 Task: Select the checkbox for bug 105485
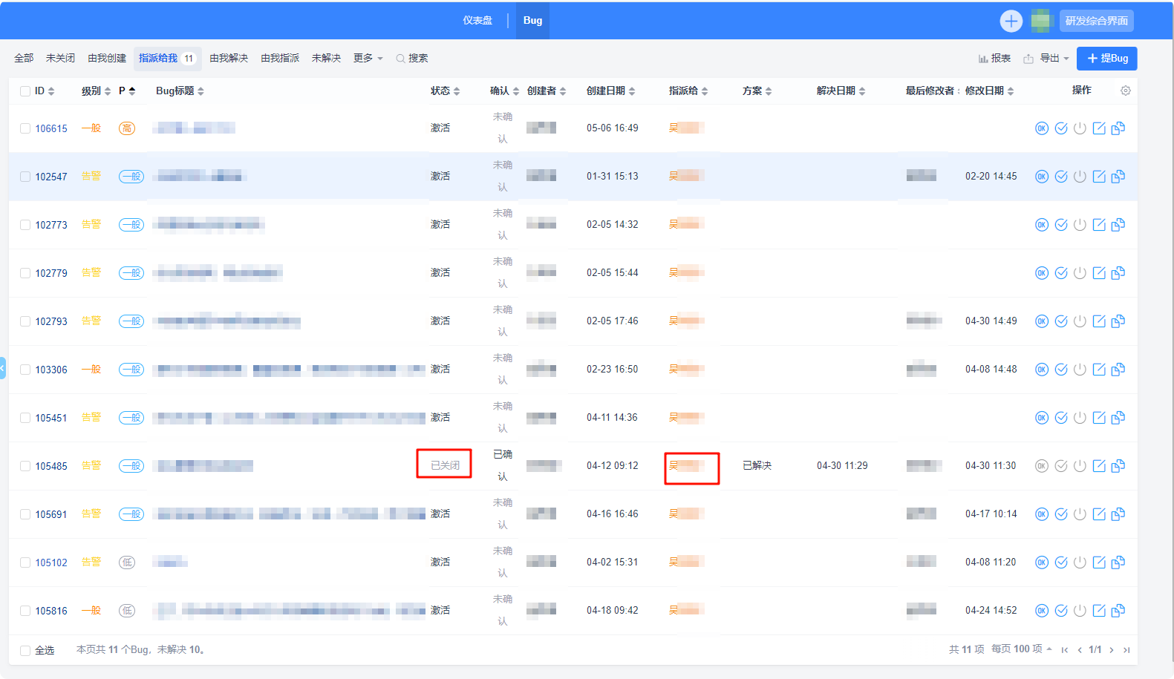[25, 466]
